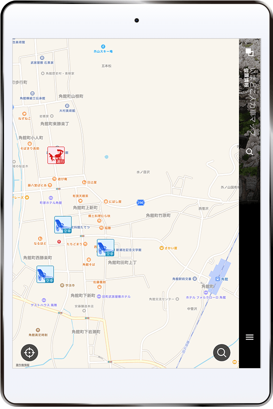
Task: Select the さかい屋 restaurant pin
Action: tap(162, 248)
